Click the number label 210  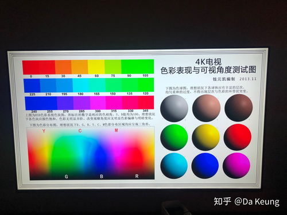click(48, 94)
